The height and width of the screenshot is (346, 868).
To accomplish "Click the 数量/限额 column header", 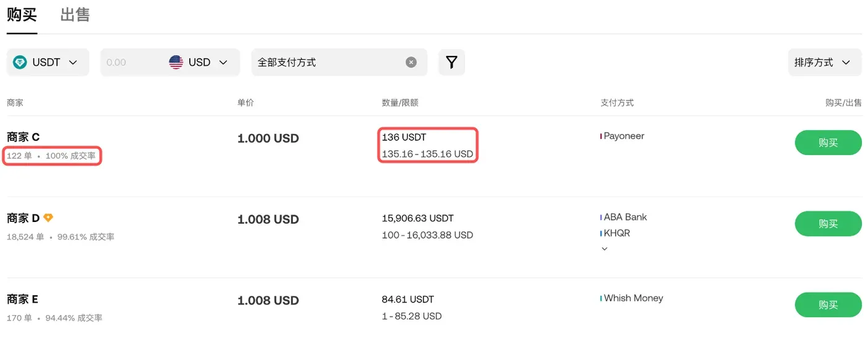I will (400, 103).
